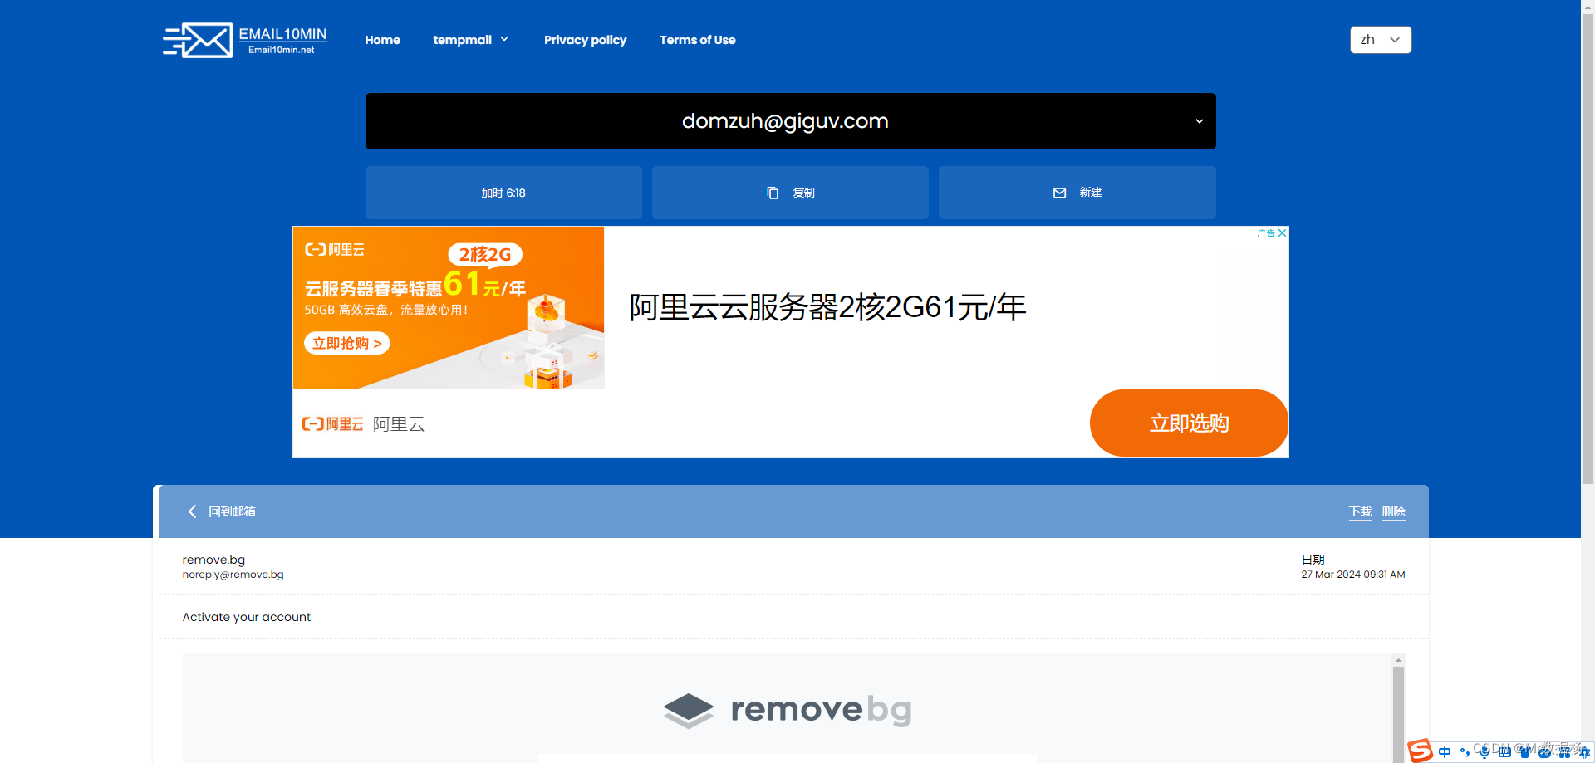Viewport: 1595px width, 763px height.
Task: Click the 广告 ad info label
Action: coord(1266,233)
